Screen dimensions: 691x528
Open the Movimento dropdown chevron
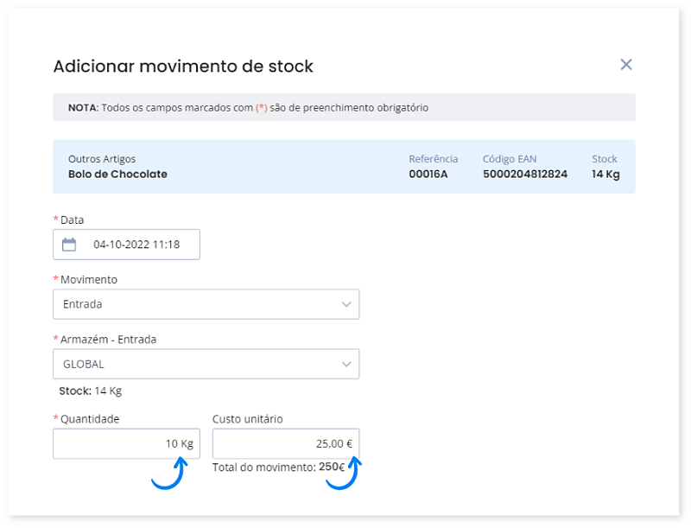(346, 303)
